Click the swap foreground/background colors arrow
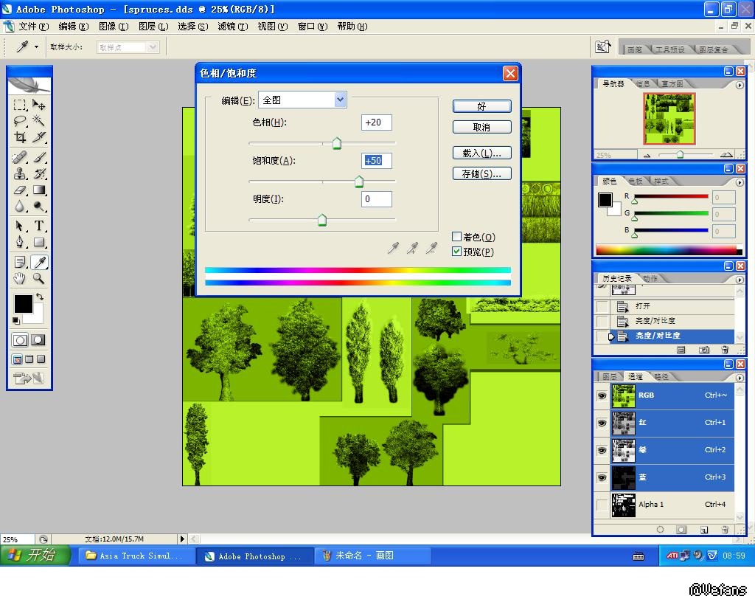Screen dimensions: 755x605 (40, 297)
